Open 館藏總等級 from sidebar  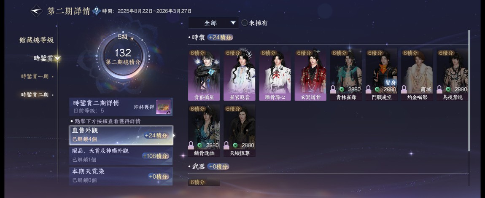click(x=36, y=40)
